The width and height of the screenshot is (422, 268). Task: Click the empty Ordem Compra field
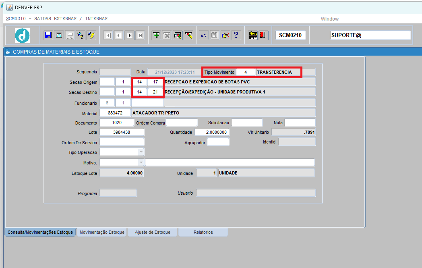pyautogui.click(x=182, y=123)
